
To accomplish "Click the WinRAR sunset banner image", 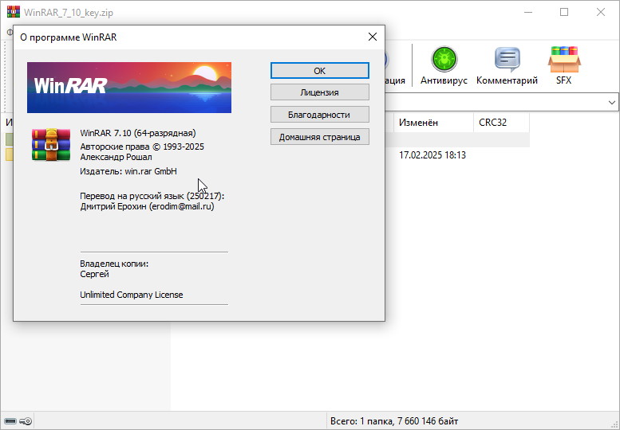I will tap(129, 88).
